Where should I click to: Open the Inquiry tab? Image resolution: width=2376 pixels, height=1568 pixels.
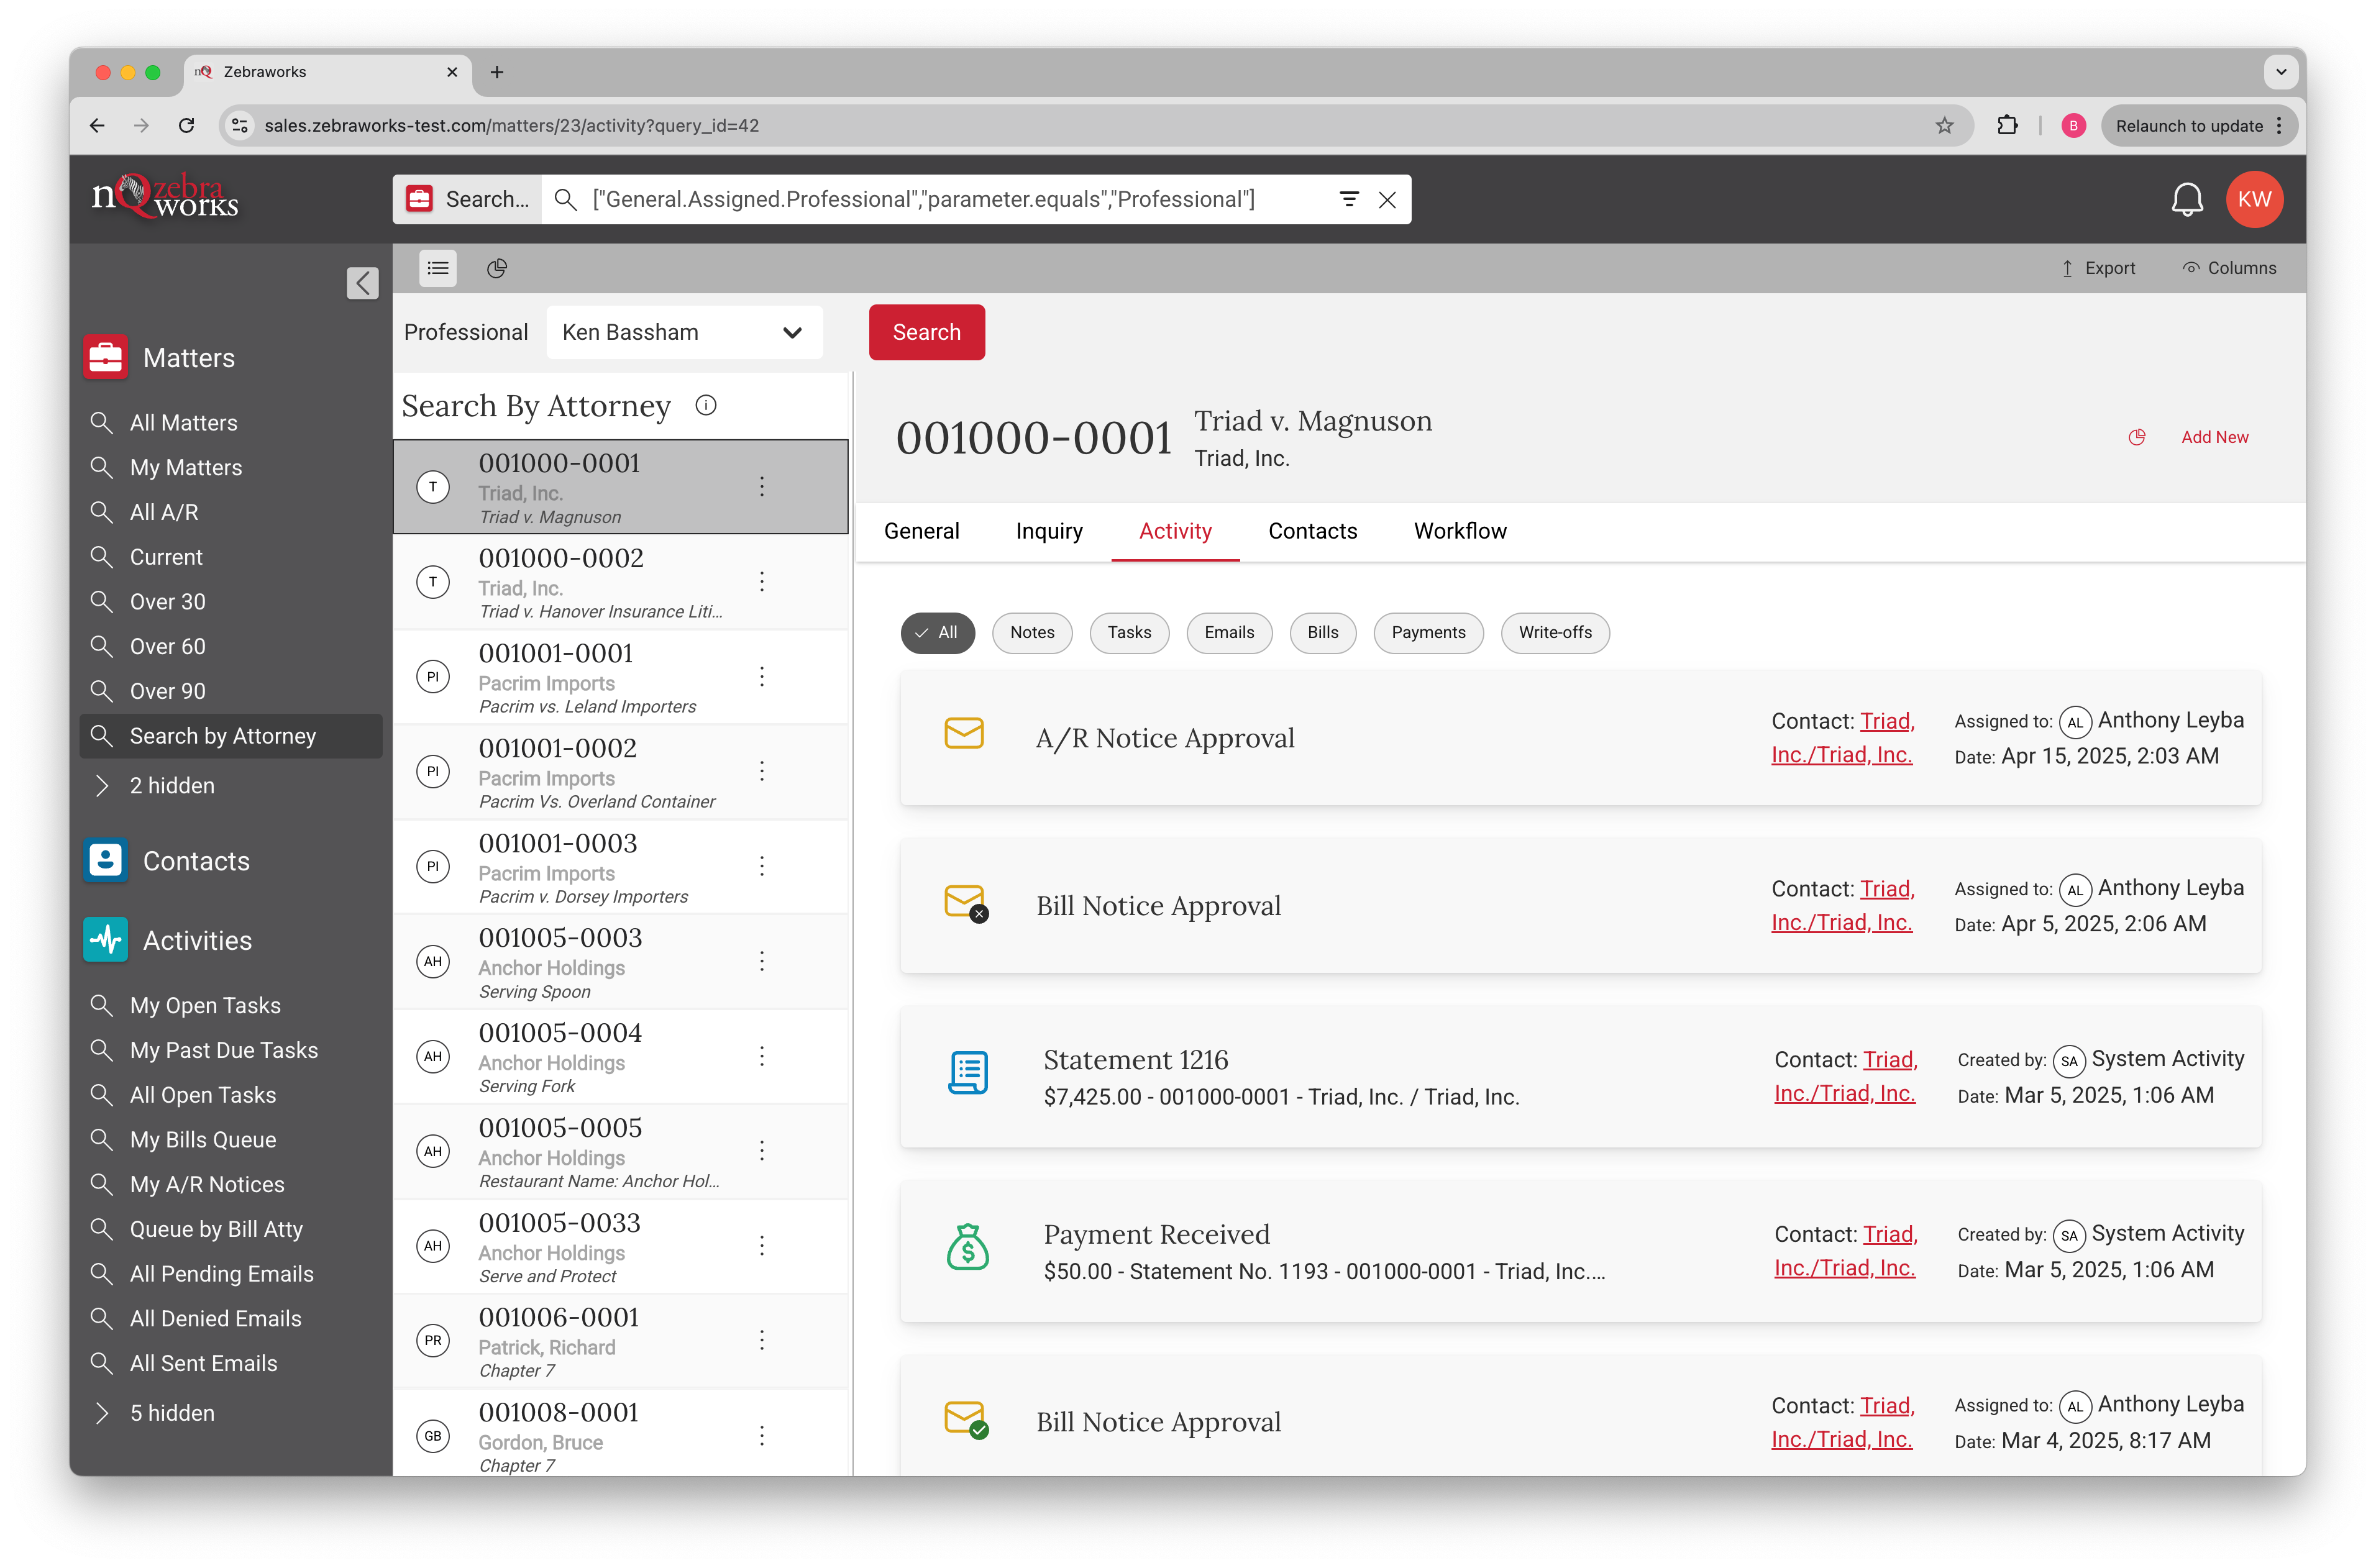pyautogui.click(x=1049, y=531)
